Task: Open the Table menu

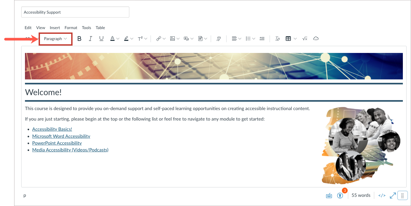Action: coord(100,28)
